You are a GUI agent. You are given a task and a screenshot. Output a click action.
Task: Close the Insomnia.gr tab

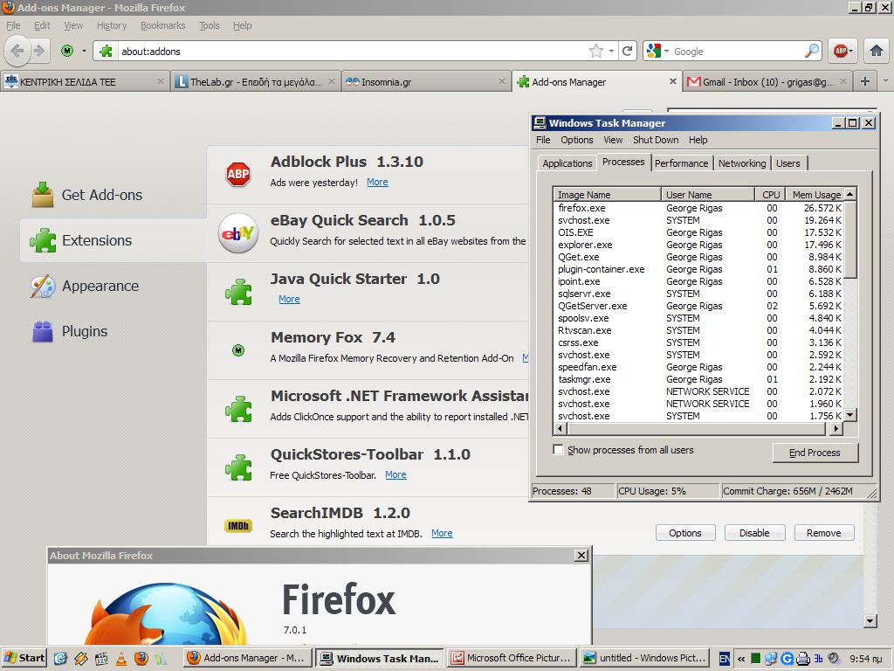pyautogui.click(x=502, y=81)
